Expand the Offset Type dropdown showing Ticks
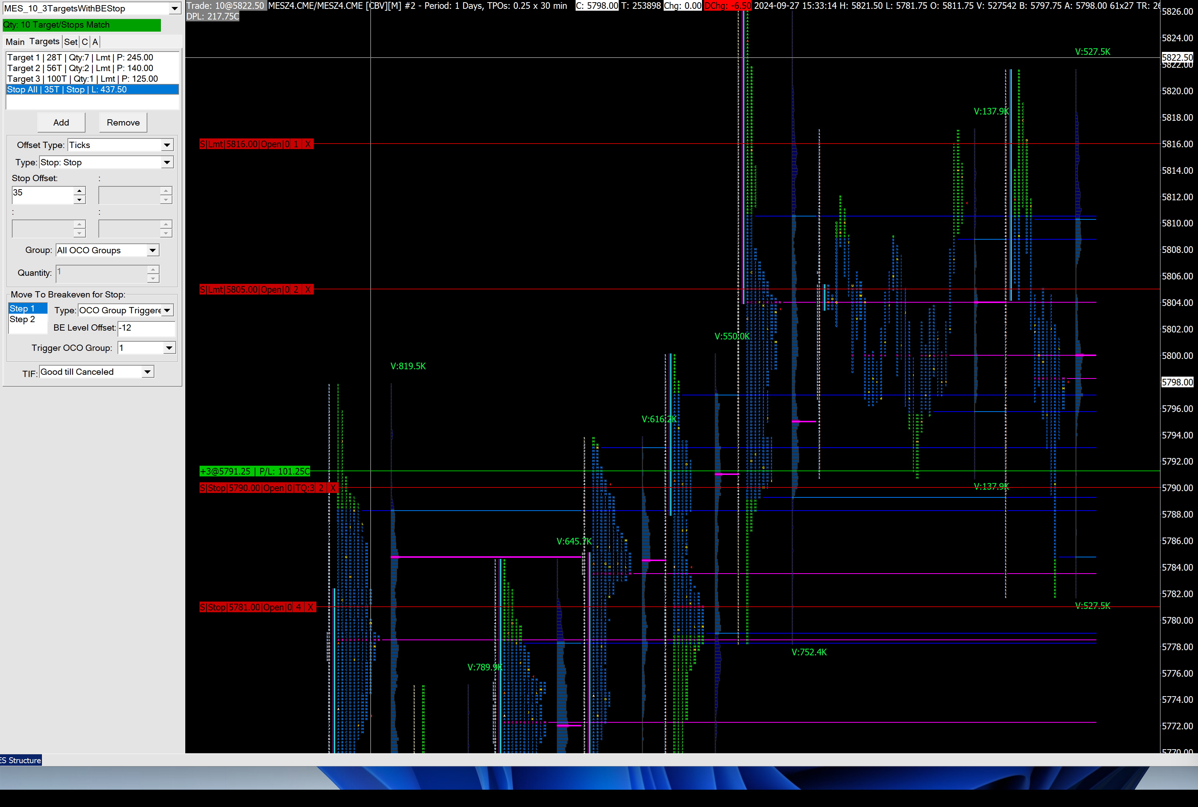 pos(167,145)
